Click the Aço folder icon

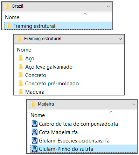[x=21, y=58]
